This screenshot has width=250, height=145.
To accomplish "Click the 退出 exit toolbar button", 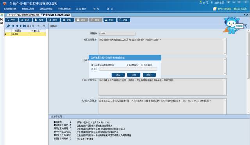I will [124, 20].
